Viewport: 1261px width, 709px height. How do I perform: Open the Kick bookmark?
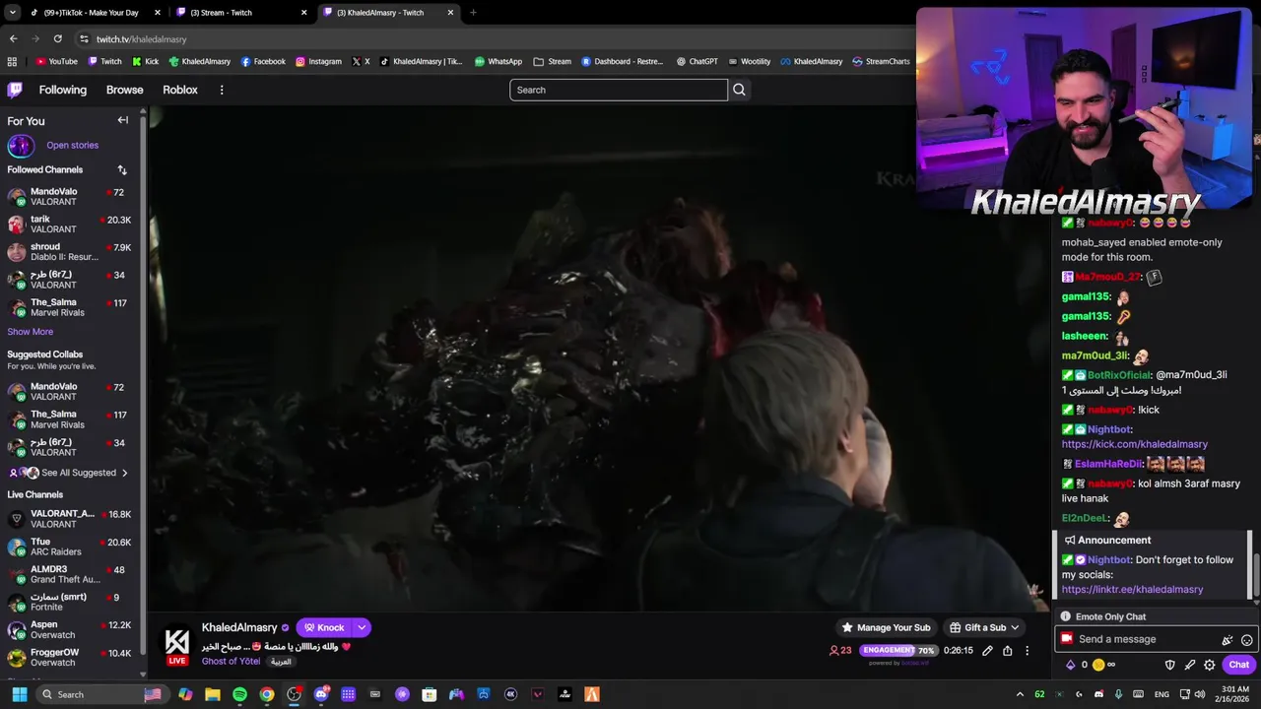tap(146, 61)
